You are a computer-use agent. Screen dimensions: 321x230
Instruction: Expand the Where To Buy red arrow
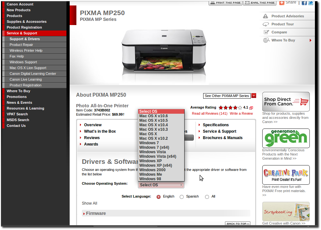310,40
